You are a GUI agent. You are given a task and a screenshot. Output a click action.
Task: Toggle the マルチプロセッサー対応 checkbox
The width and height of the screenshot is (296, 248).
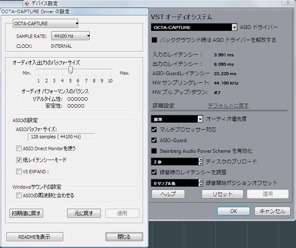tap(154, 130)
